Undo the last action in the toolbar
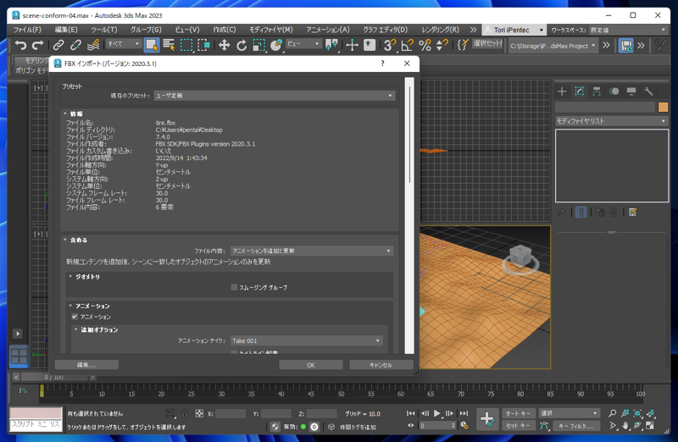Image resolution: width=678 pixels, height=442 pixels. tap(20, 45)
